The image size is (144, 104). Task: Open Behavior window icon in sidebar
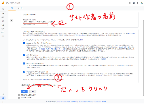(x=3, y=32)
